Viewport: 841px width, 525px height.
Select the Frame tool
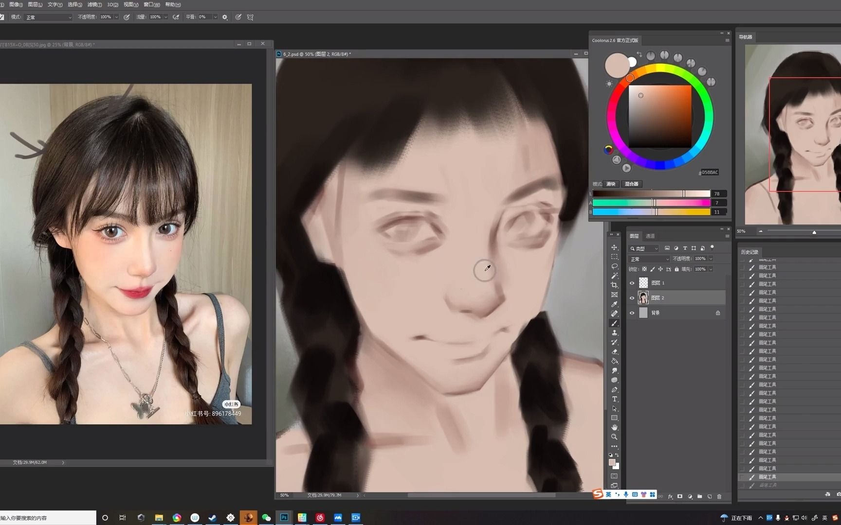pyautogui.click(x=614, y=295)
